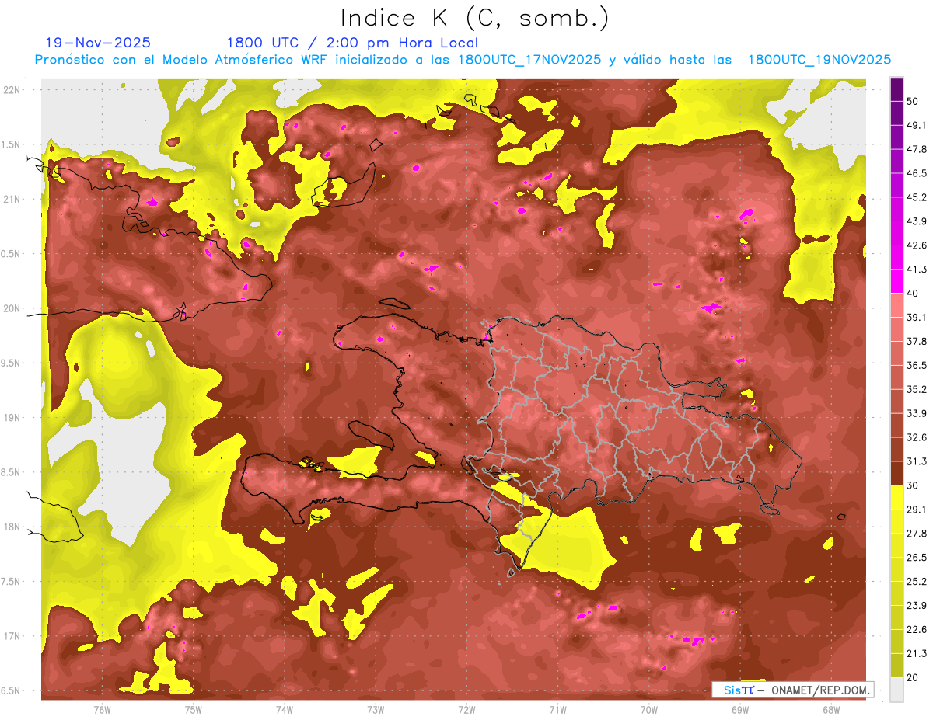Click the "41.3" color scale value

(917, 270)
